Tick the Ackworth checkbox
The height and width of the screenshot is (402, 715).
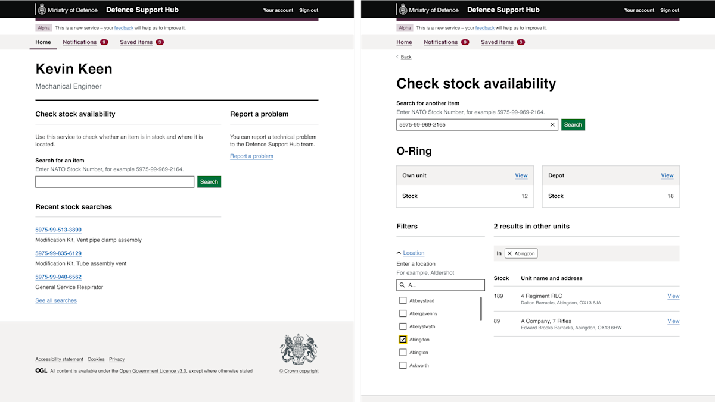coord(403,366)
